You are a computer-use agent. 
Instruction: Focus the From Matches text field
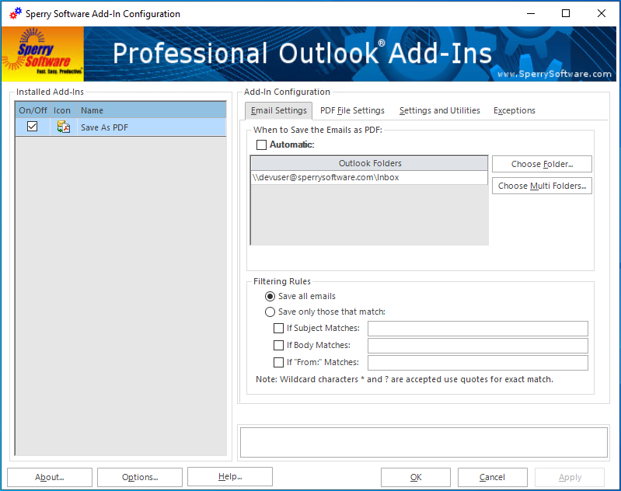[x=478, y=363]
